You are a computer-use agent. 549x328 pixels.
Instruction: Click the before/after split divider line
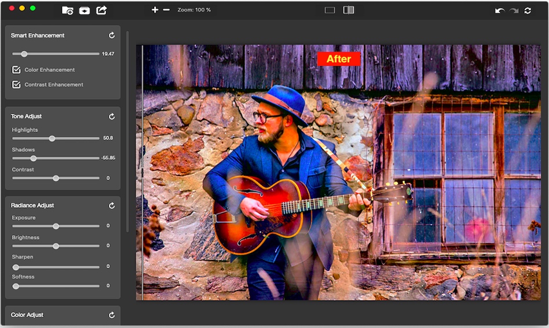pyautogui.click(x=143, y=172)
